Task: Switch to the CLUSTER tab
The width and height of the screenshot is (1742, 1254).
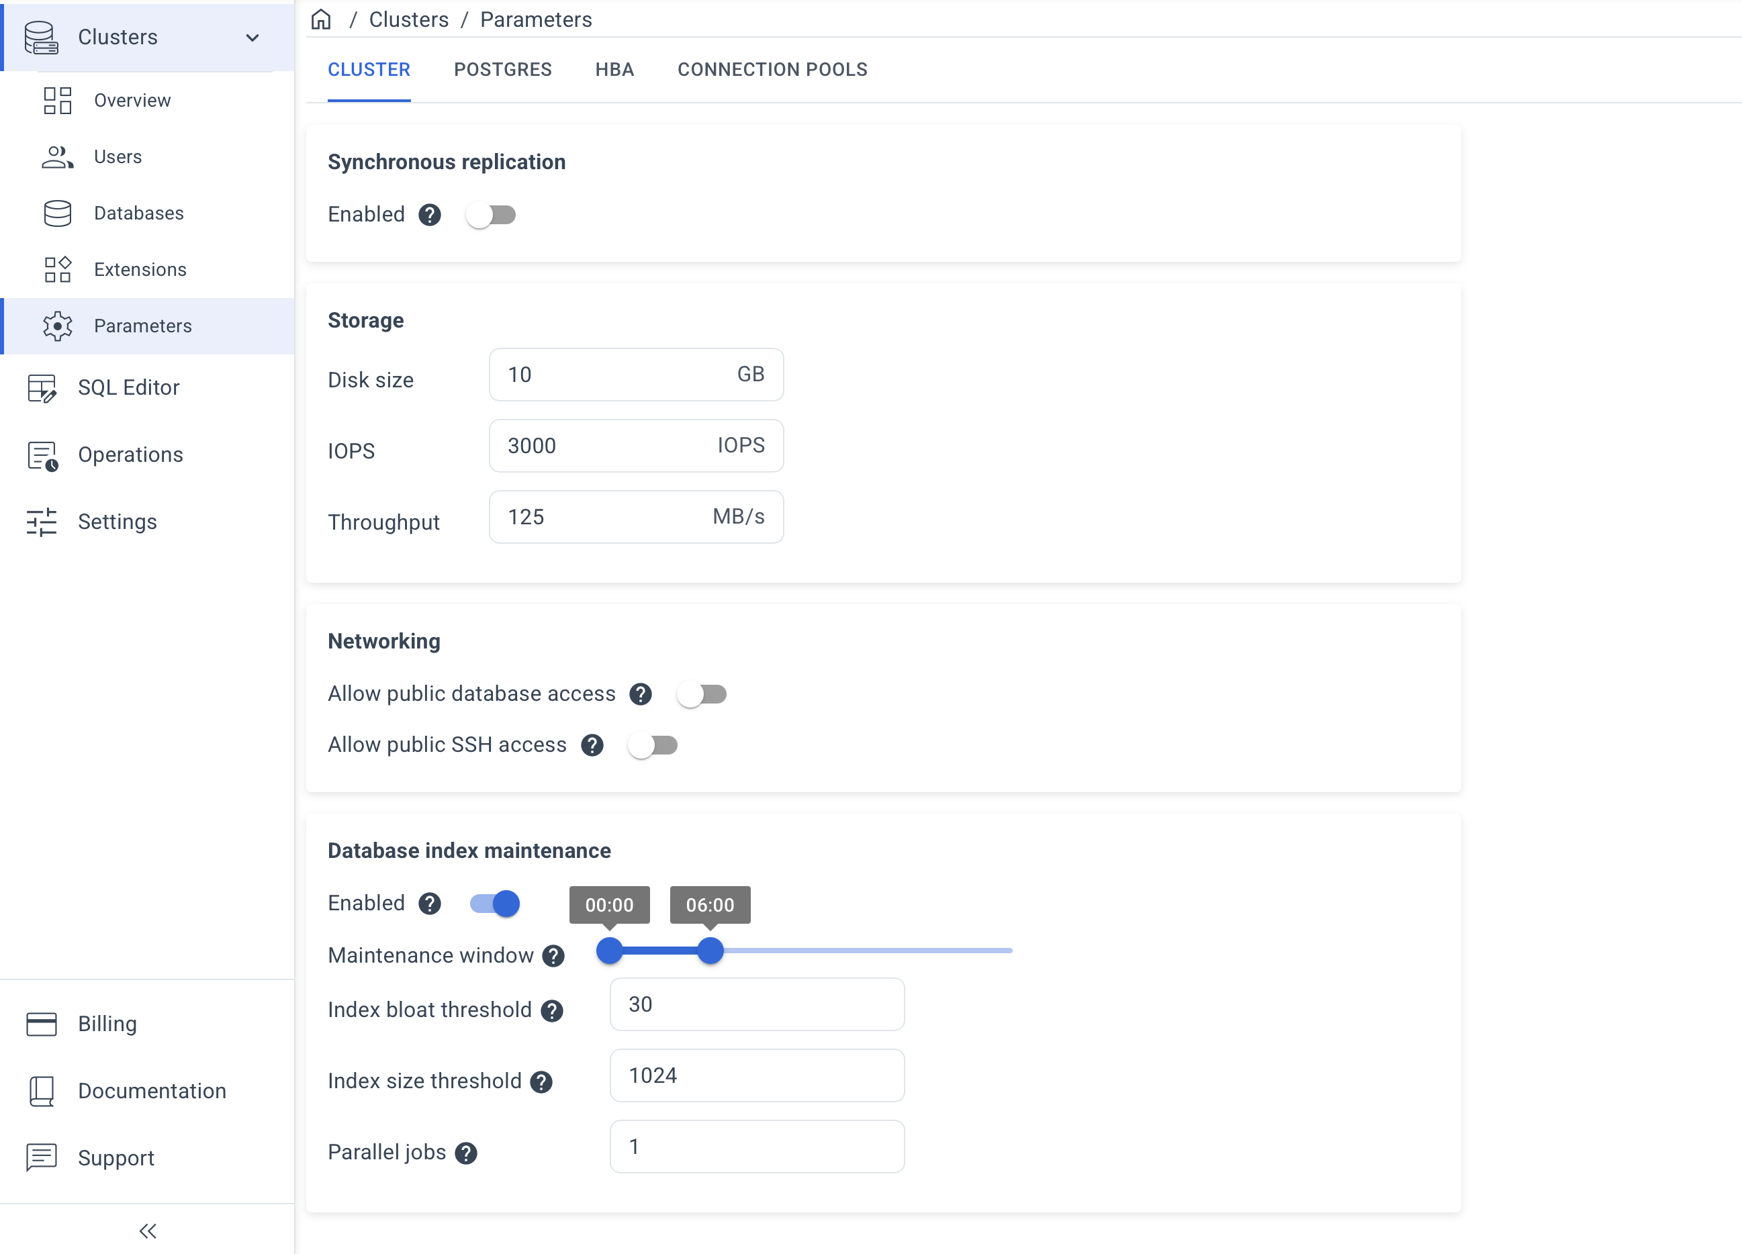Action: pos(369,70)
